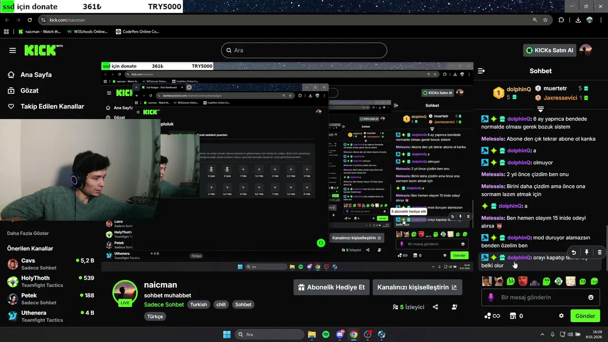
Task: Click the share icon next to İzleyici
Action: [436, 307]
